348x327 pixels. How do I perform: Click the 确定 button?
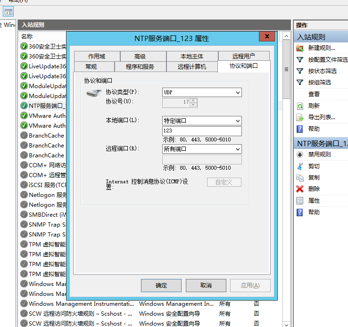point(161,286)
